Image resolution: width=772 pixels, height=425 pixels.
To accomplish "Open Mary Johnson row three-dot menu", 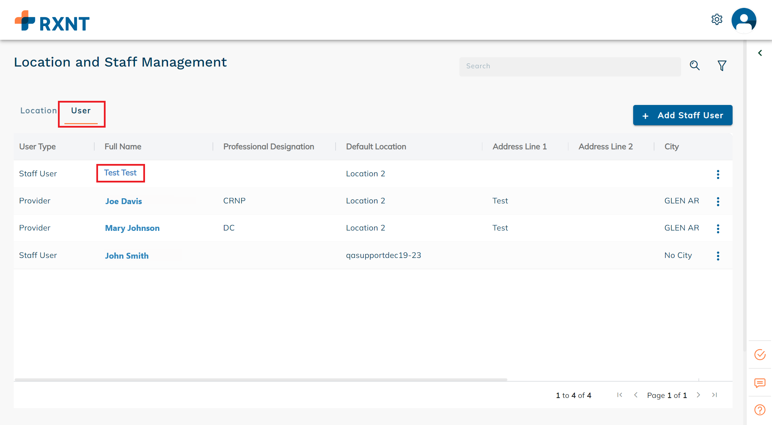I will click(718, 228).
